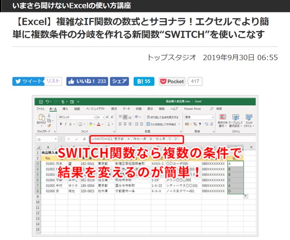Click the Undo arrow icon in Excel title bar

(x=47, y=102)
